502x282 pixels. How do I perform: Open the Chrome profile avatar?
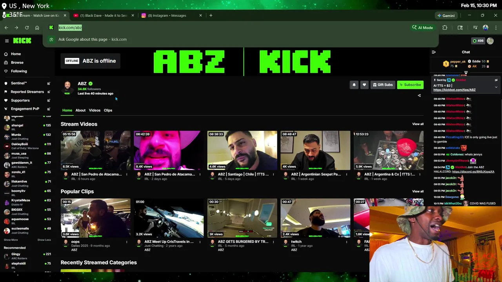pyautogui.click(x=486, y=28)
